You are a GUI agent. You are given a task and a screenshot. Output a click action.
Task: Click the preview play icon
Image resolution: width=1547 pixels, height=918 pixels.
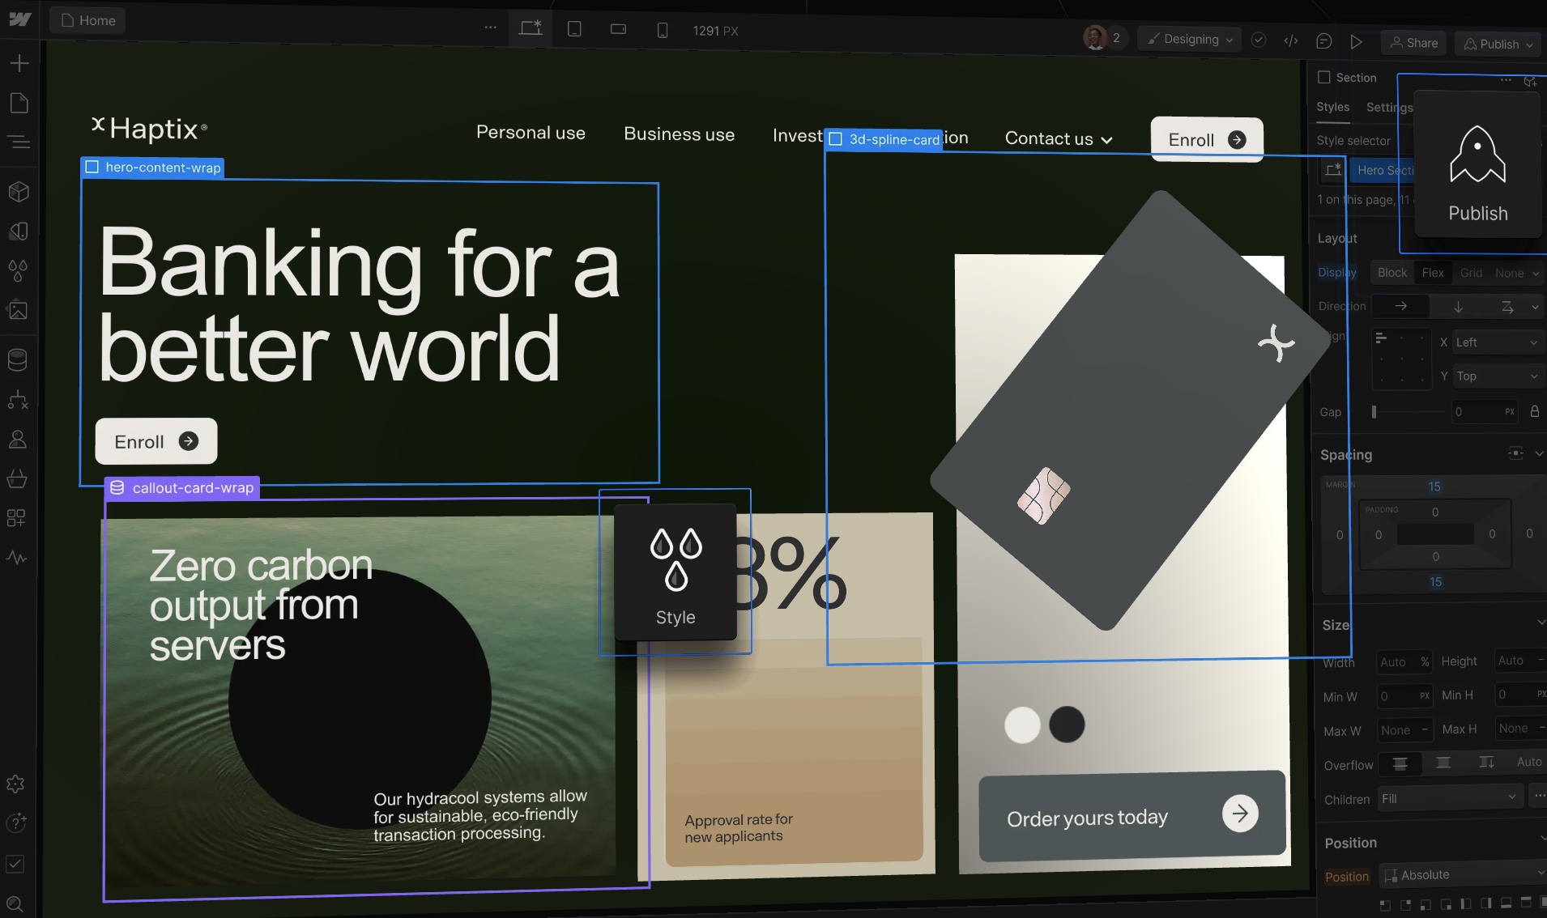click(1356, 42)
